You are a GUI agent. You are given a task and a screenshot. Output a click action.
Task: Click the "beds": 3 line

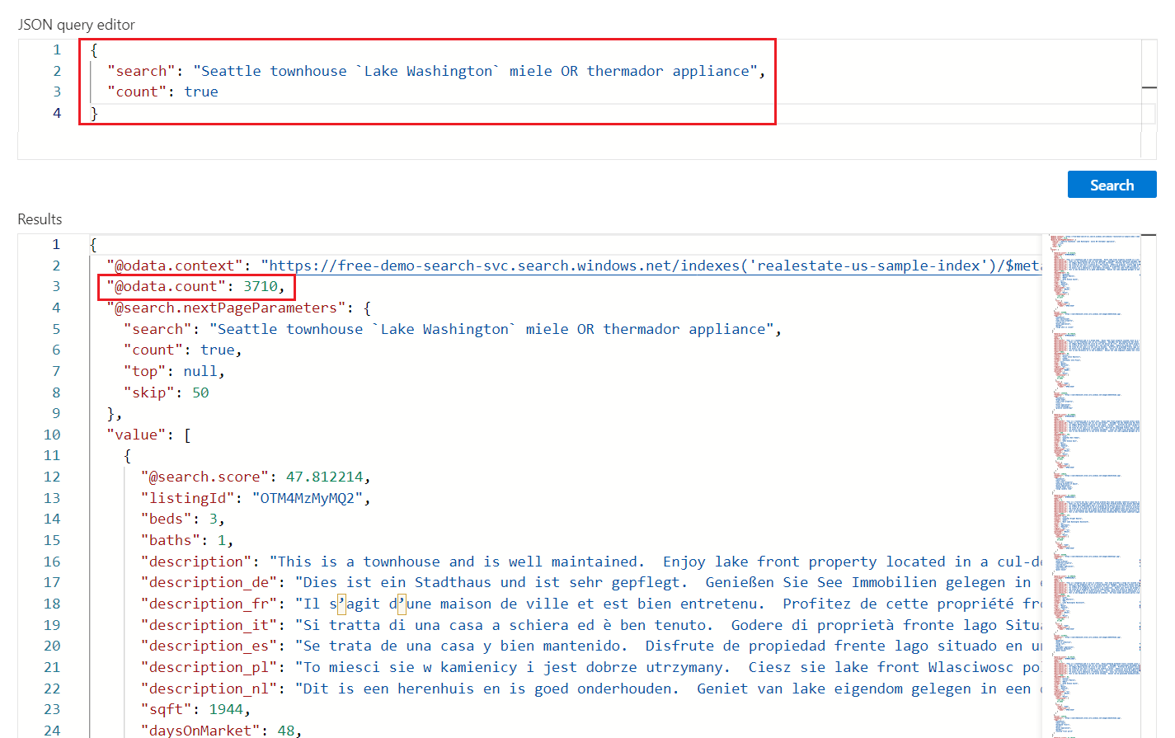[182, 519]
